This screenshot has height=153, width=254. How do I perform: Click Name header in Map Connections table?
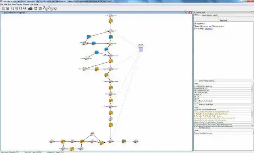point(223,131)
